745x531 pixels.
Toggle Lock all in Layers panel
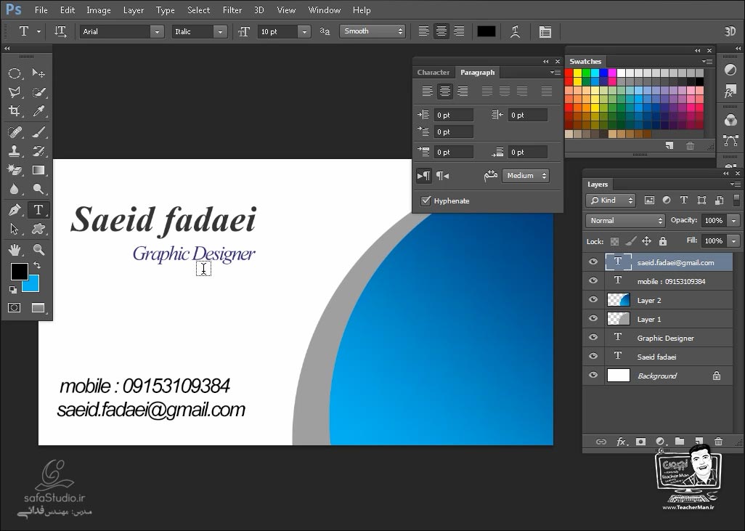click(663, 241)
